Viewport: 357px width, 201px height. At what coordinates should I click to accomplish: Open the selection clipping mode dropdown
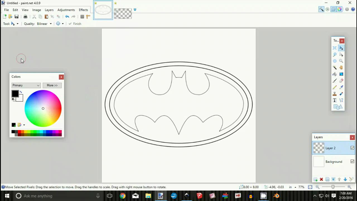click(63, 24)
